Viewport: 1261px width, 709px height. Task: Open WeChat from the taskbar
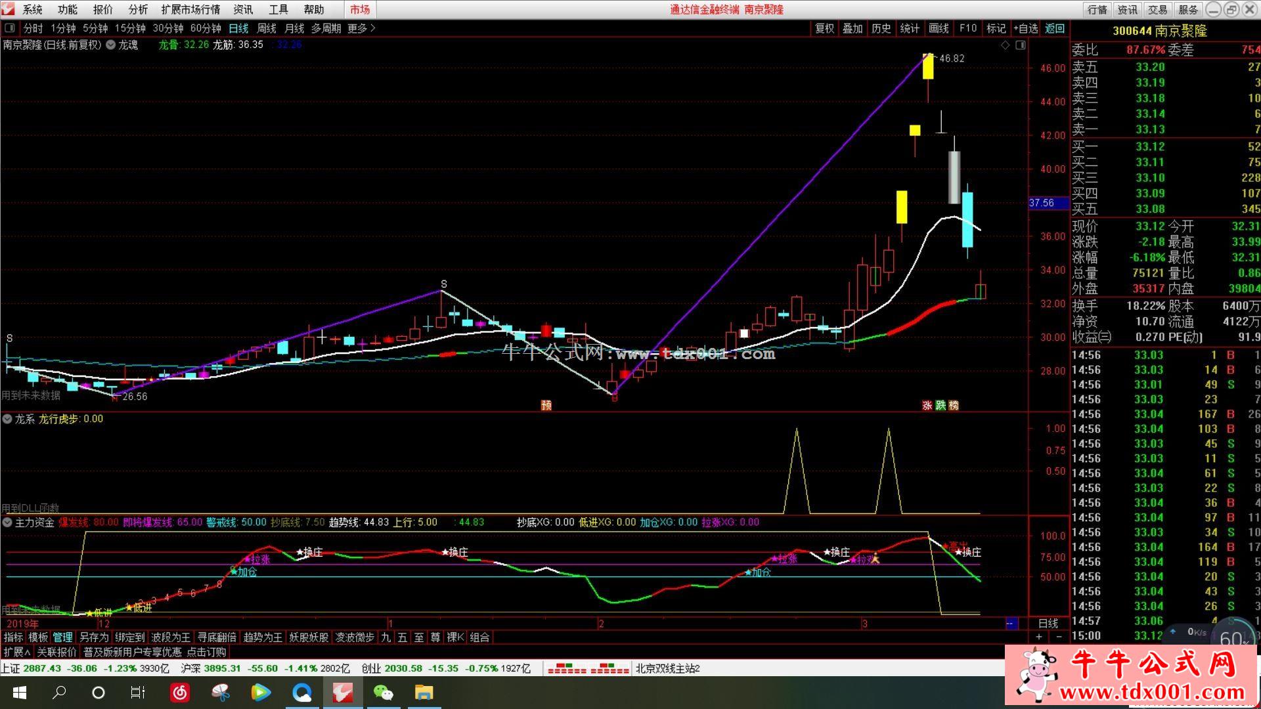(x=383, y=693)
